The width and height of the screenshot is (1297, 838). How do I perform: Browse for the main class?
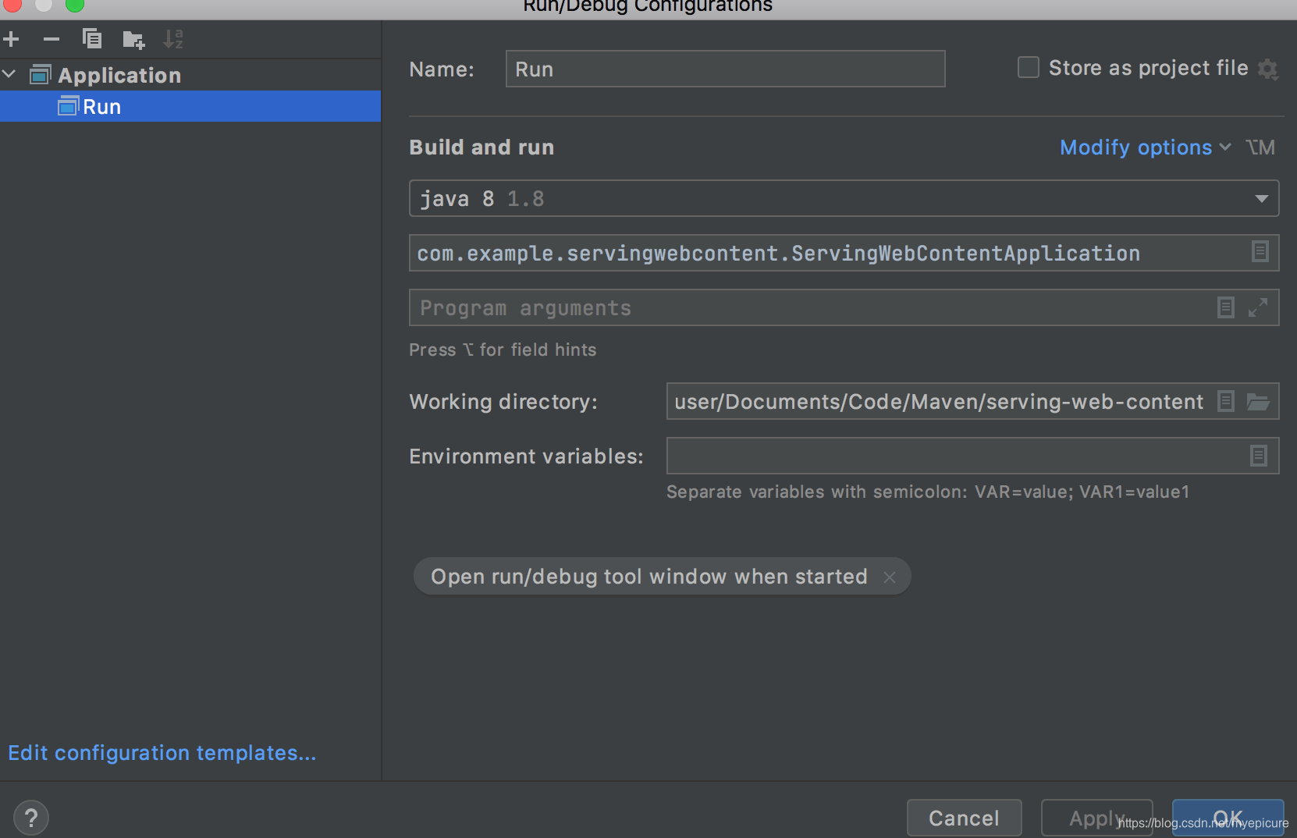[x=1260, y=252]
